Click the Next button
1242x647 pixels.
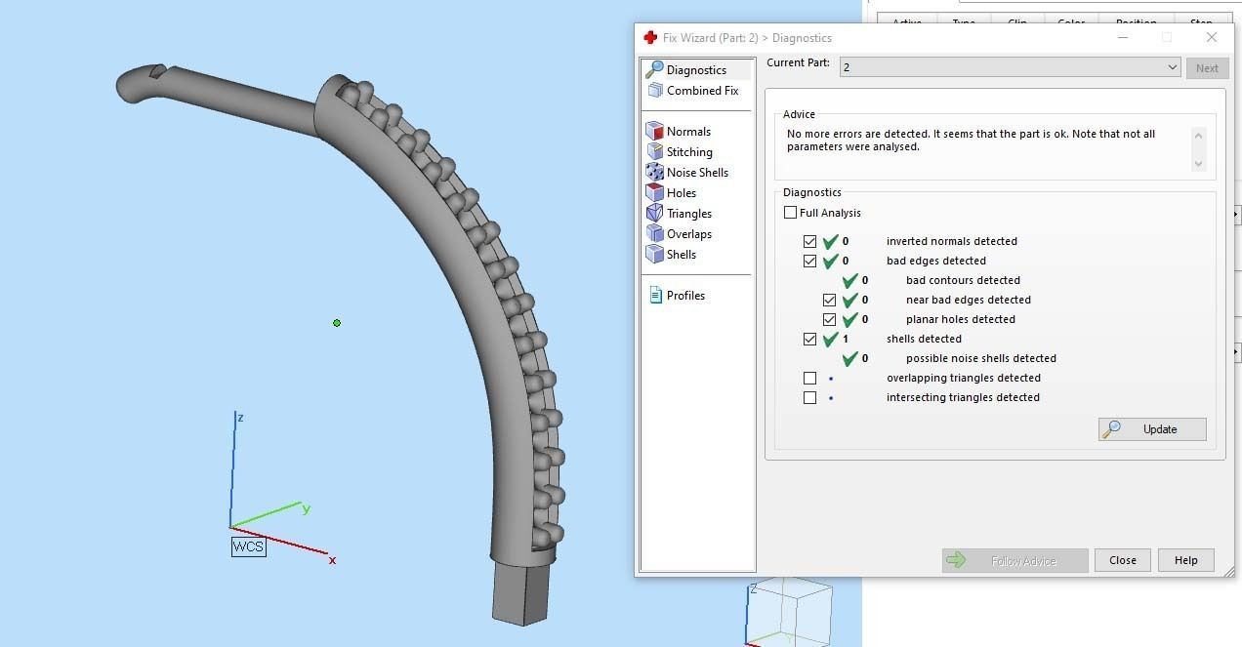1207,68
